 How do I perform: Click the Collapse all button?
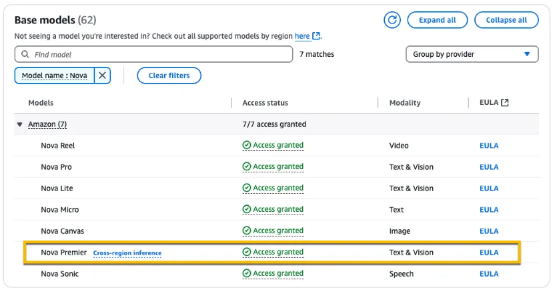506,20
